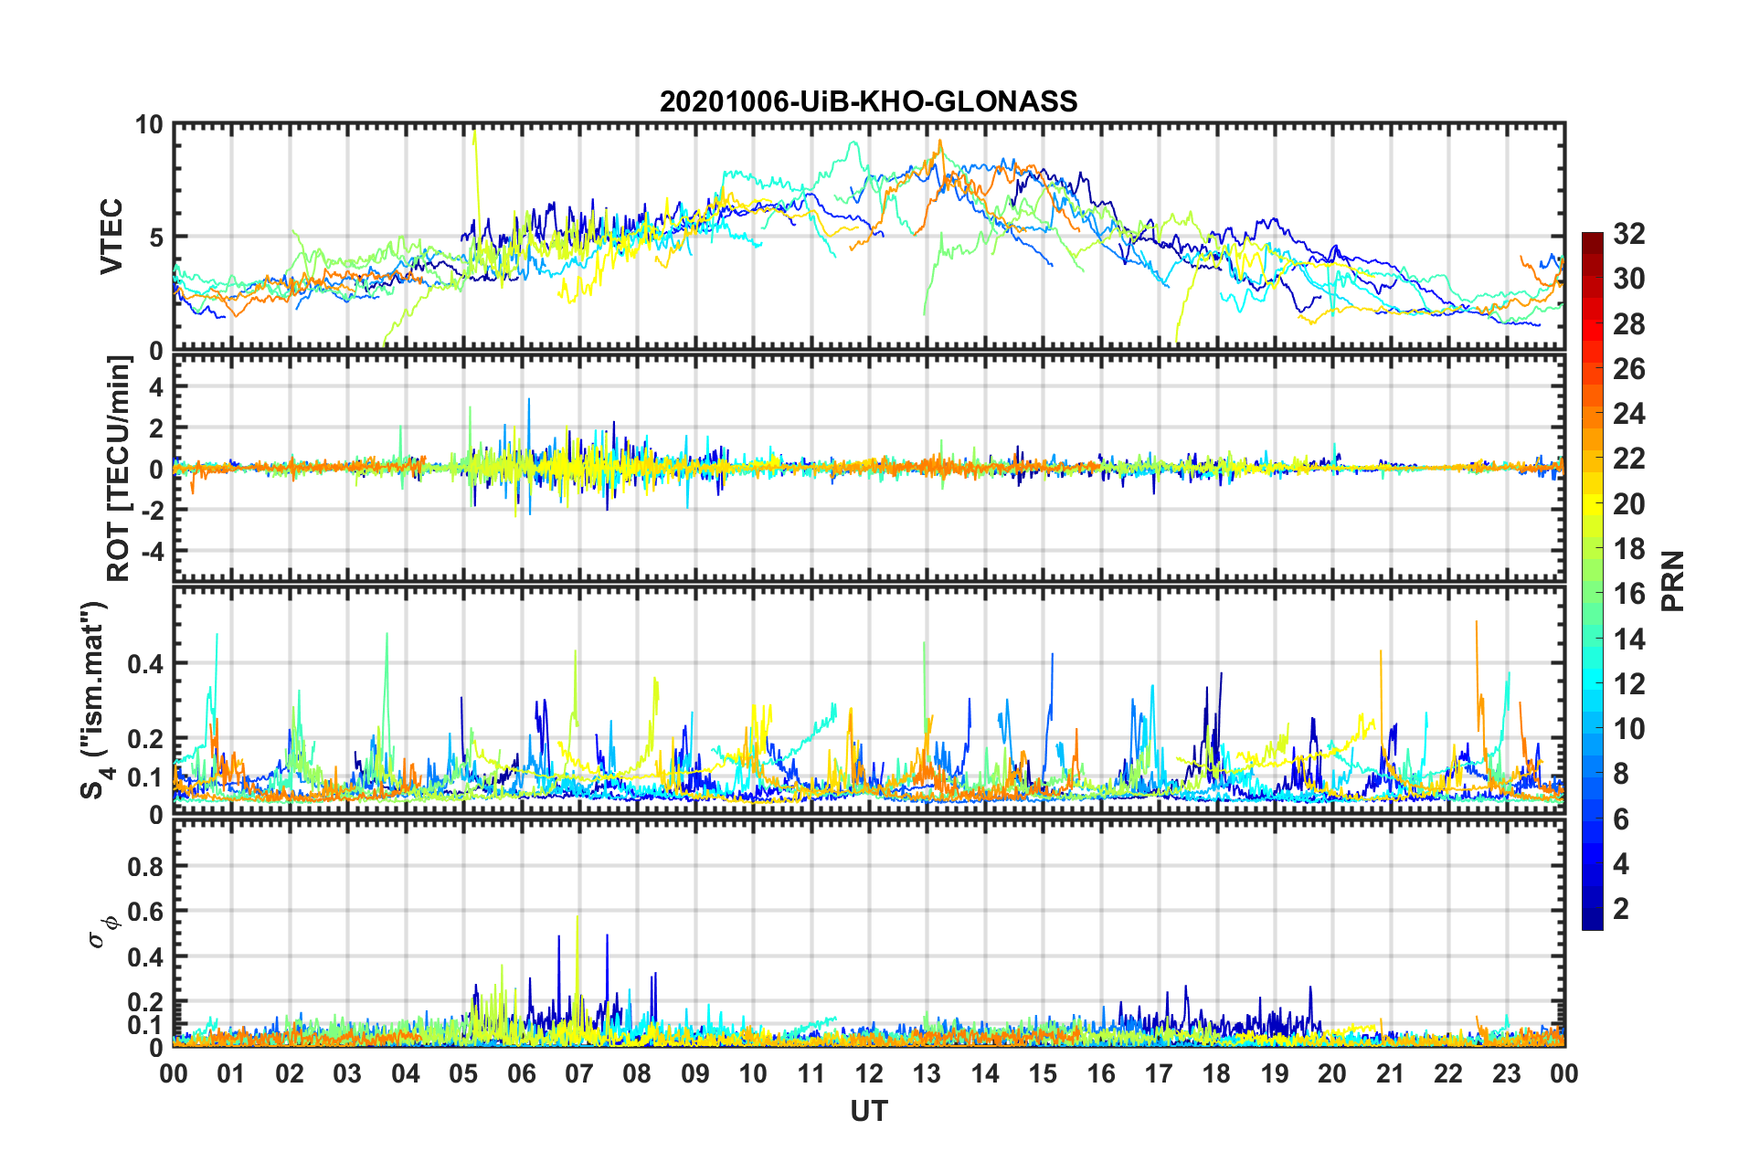Click the UT x-axis label
1738x1162 pixels.
pos(869,1111)
